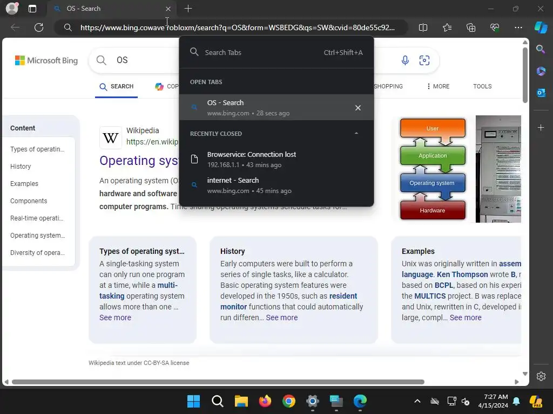Open sidebar settings gear
The width and height of the screenshot is (553, 414).
(541, 376)
